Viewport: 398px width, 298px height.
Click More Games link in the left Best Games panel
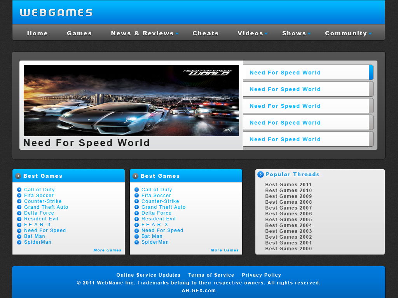point(107,250)
